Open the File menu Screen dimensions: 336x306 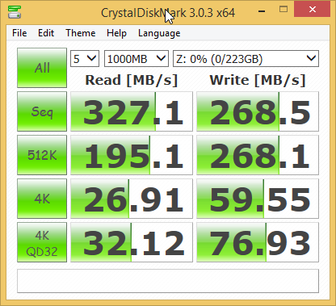(19, 33)
